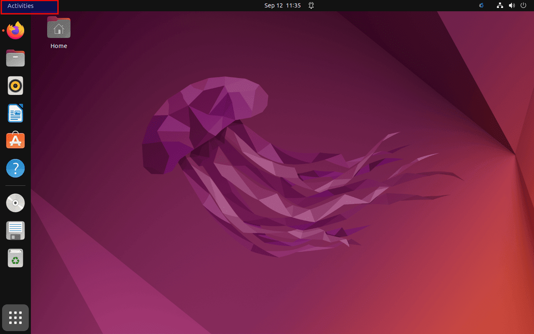The width and height of the screenshot is (534, 334).
Task: Launch Firefox from the dock
Action: click(x=15, y=30)
